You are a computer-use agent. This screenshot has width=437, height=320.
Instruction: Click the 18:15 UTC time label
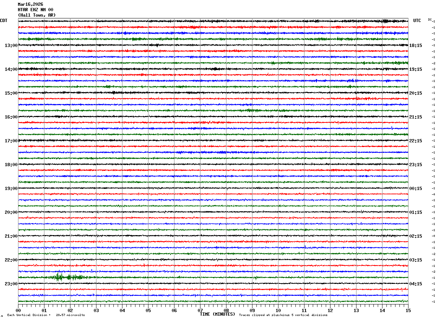[416, 46]
